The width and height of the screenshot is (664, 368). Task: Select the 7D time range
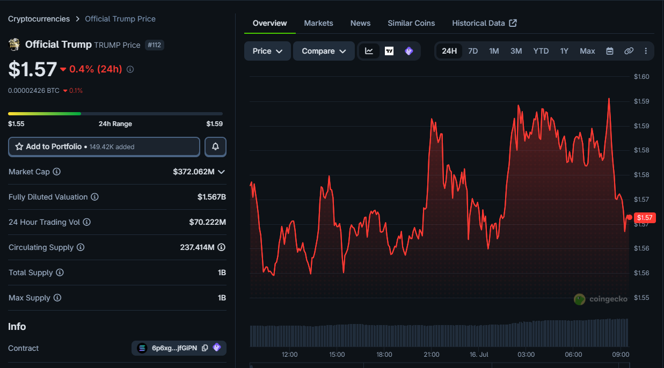tap(473, 51)
